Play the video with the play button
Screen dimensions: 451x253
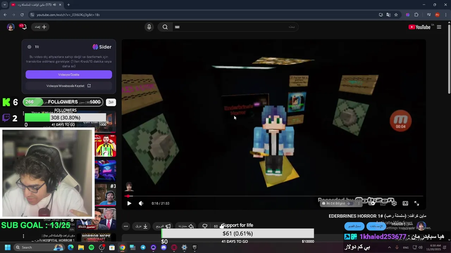point(129,203)
